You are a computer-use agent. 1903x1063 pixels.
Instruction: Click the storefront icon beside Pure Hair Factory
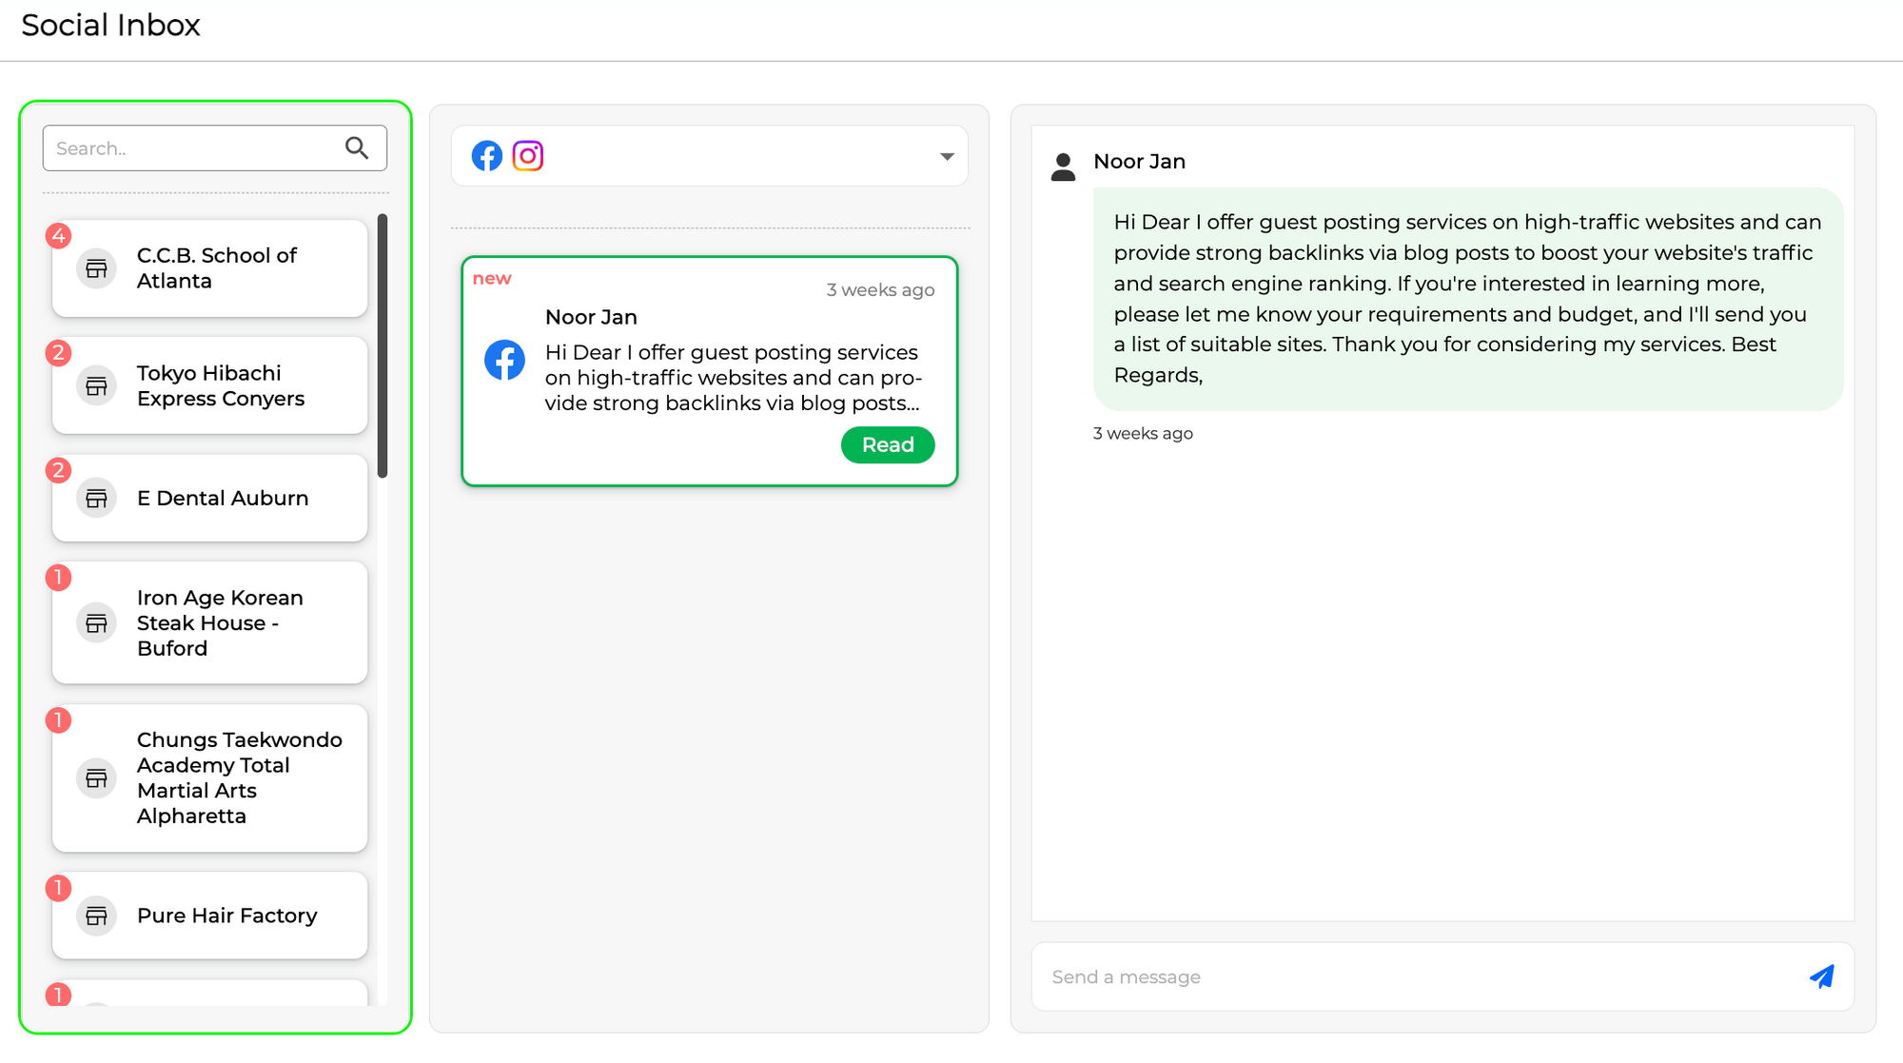tap(96, 915)
